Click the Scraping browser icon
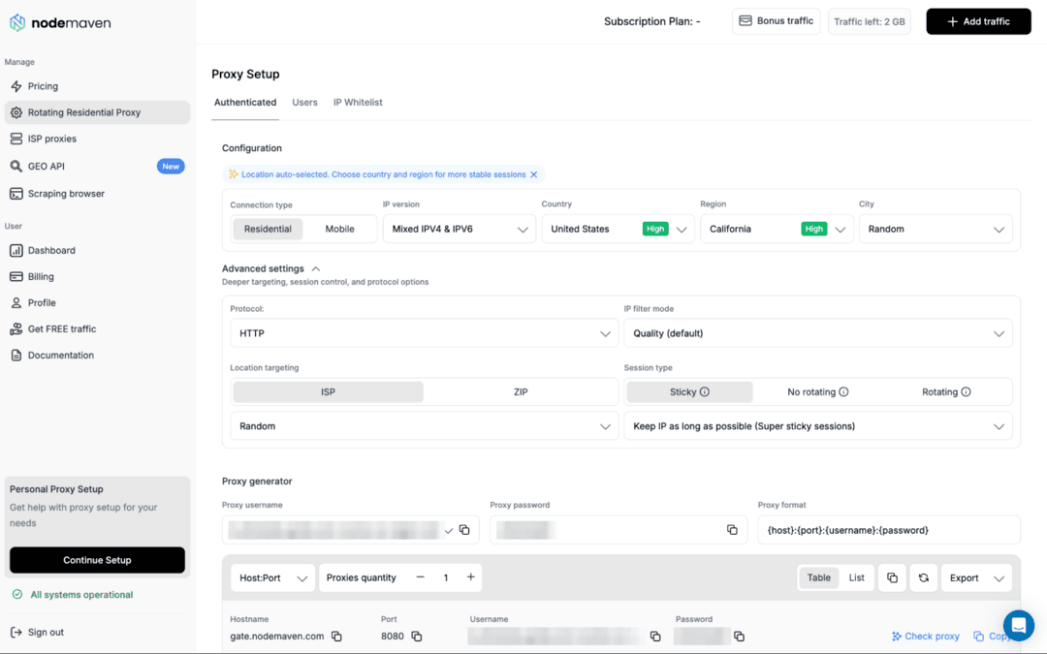Viewport: 1047px width, 654px height. pos(16,194)
